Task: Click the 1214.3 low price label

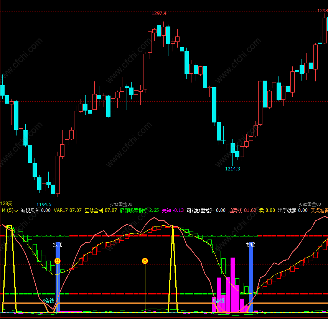Action: tap(232, 169)
